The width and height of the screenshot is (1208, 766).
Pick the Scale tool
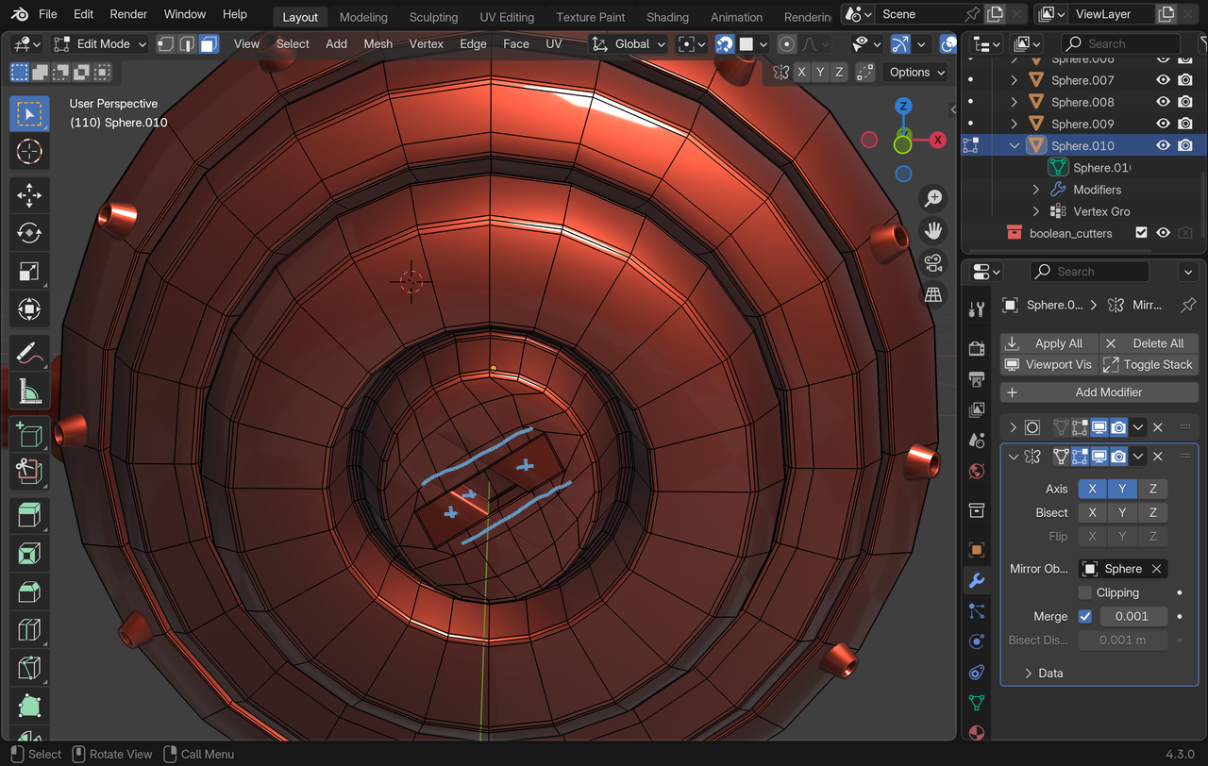pyautogui.click(x=29, y=273)
